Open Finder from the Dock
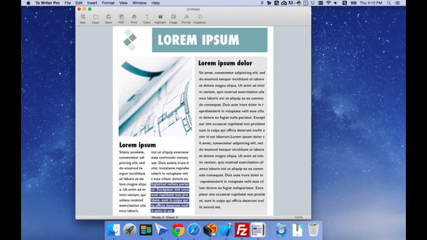This screenshot has width=427, height=240. point(113,230)
